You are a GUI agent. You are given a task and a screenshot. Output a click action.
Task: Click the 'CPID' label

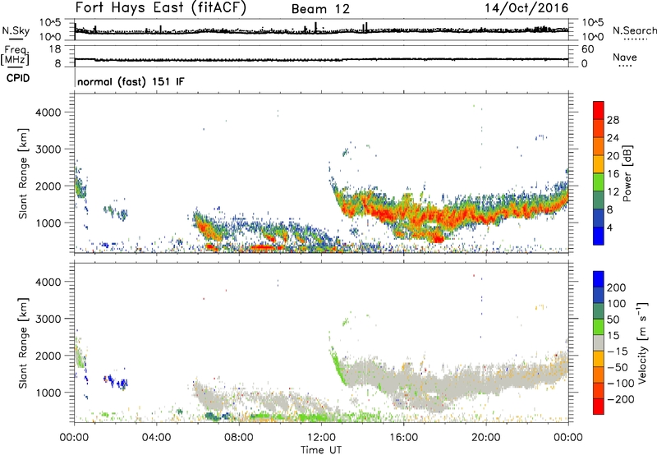point(18,78)
